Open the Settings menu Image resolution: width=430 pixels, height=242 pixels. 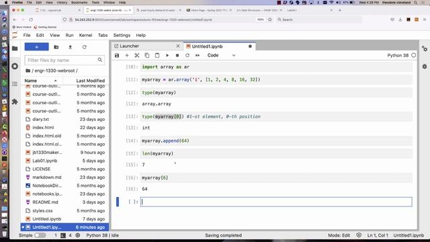(x=122, y=35)
